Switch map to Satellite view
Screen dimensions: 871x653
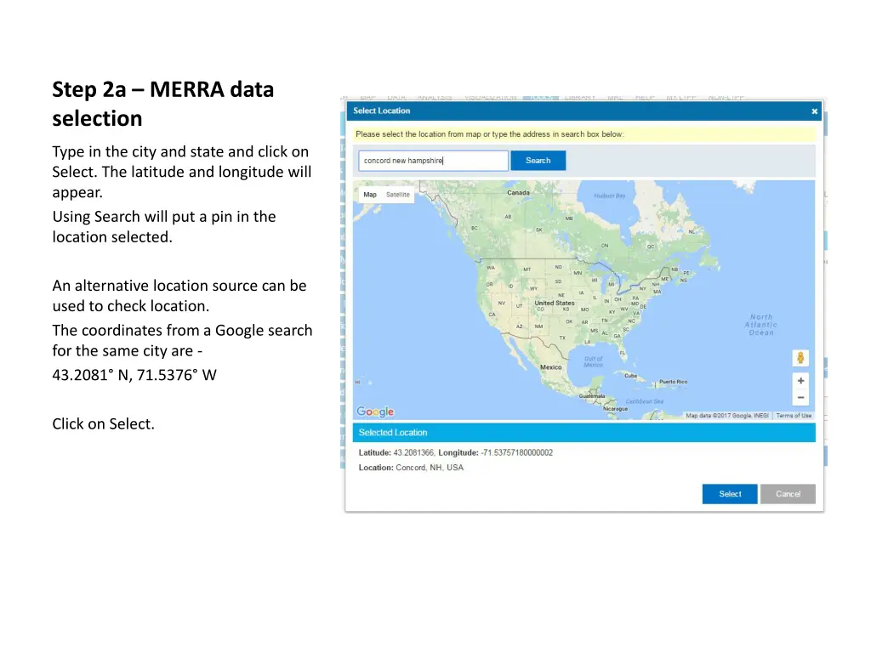pyautogui.click(x=398, y=195)
